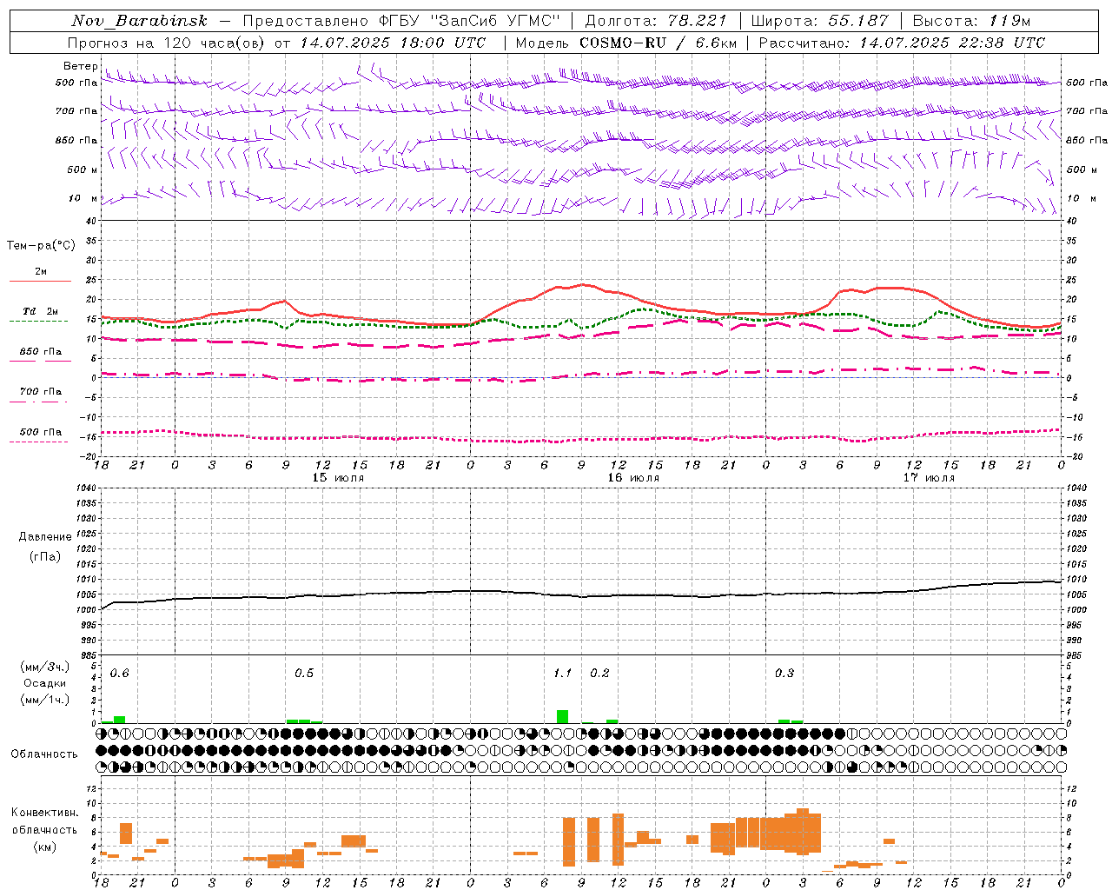
Task: Click the 0.5 precipitation amount
Action: click(304, 674)
